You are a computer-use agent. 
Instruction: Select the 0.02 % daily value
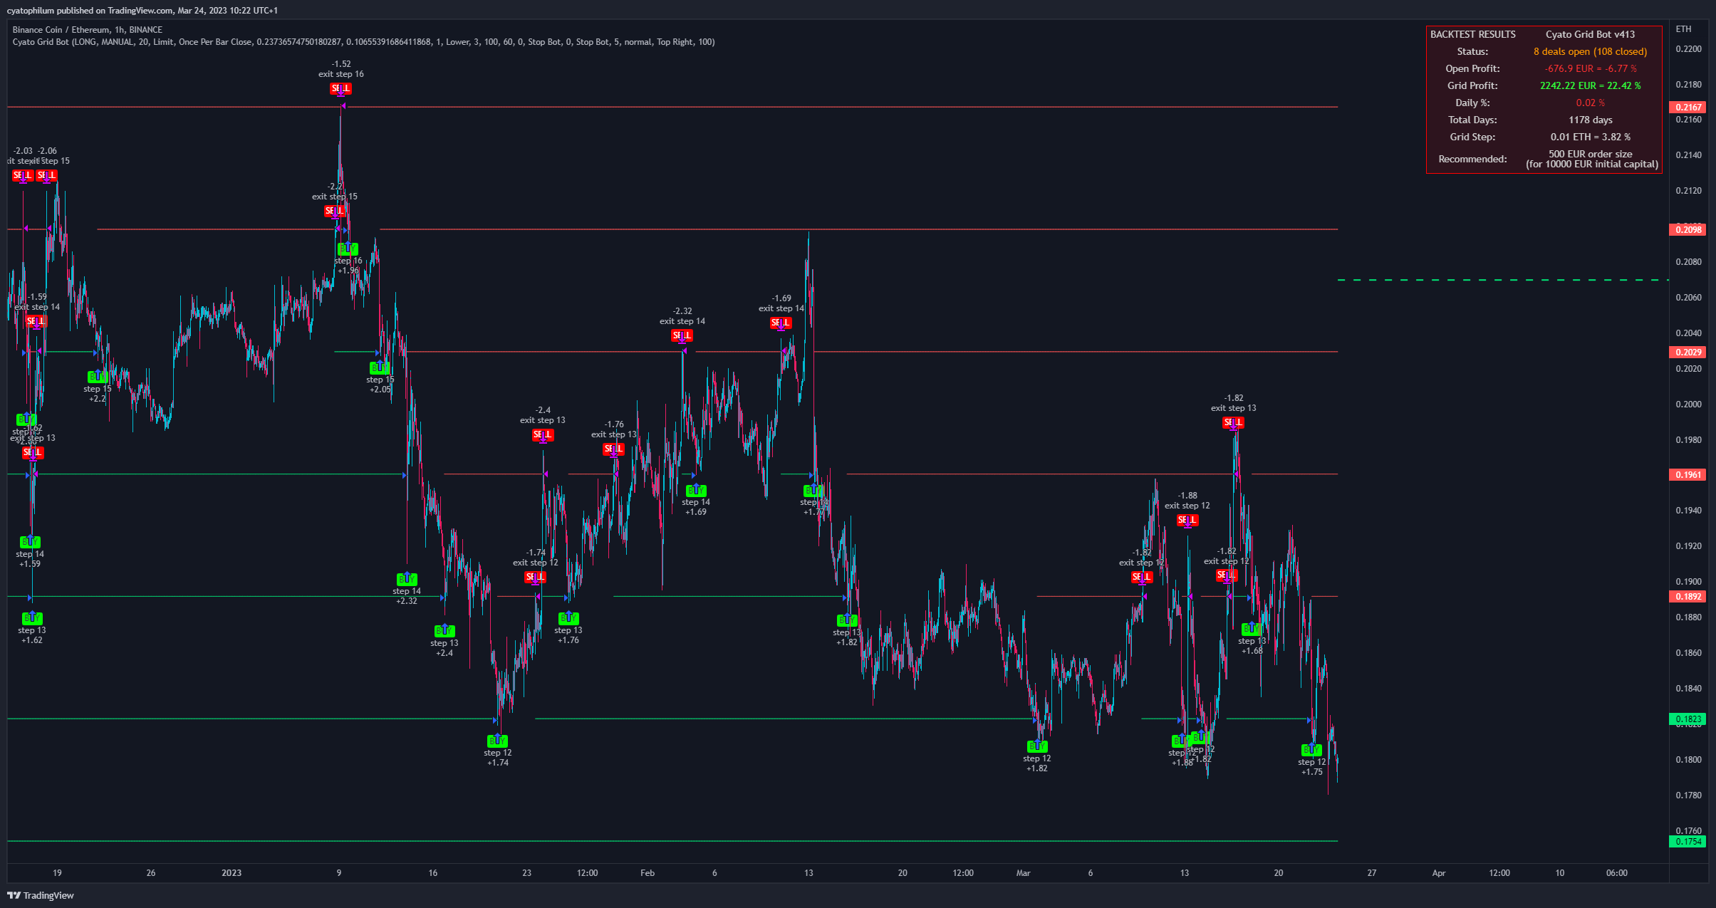click(1590, 103)
